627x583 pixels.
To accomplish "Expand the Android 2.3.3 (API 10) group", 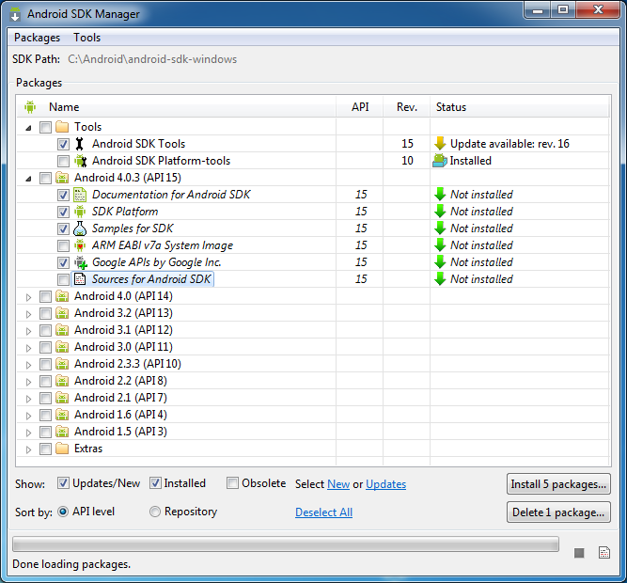I will point(28,365).
